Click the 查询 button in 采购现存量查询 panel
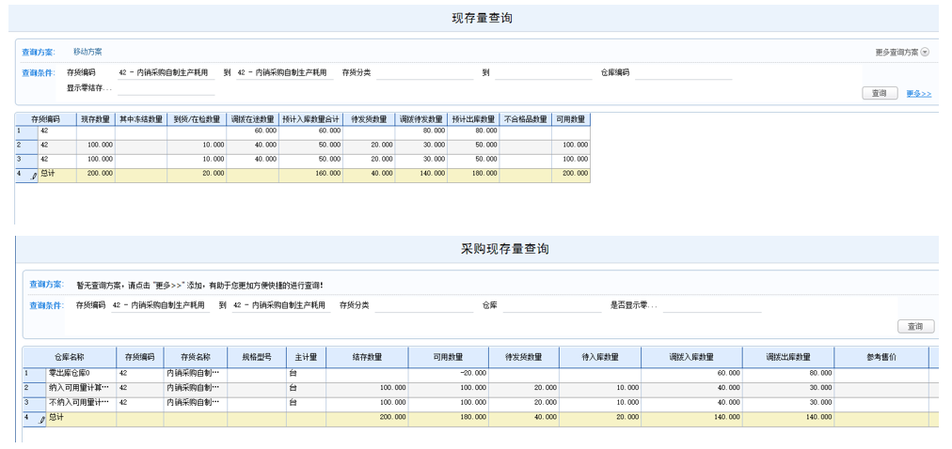 (x=915, y=327)
